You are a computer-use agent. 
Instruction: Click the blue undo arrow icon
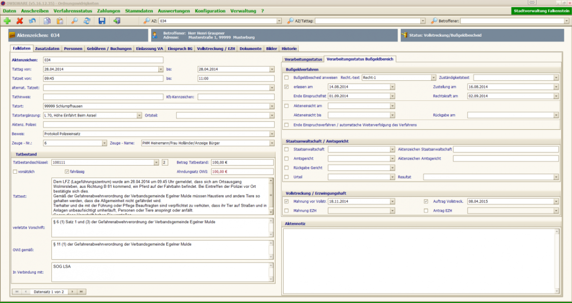[x=32, y=21]
